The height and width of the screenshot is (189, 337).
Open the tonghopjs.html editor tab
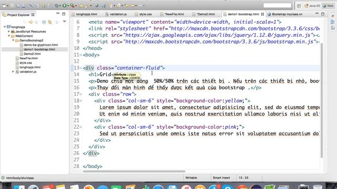click(x=84, y=14)
